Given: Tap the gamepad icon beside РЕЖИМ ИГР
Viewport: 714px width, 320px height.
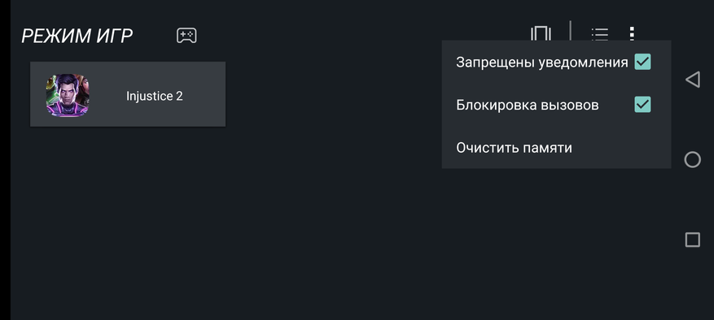Looking at the screenshot, I should pos(186,36).
